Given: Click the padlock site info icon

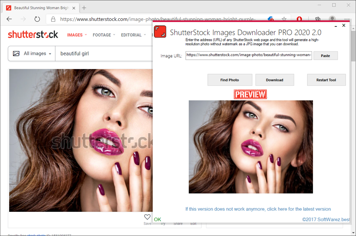Looking at the screenshot, I should pyautogui.click(x=53, y=19).
